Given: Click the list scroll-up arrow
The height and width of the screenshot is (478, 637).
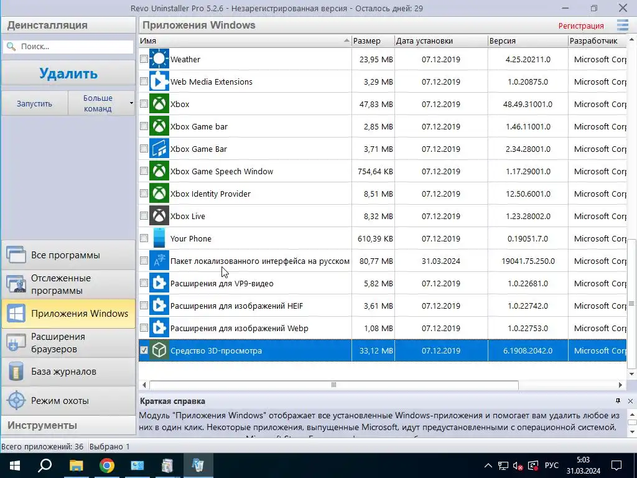Looking at the screenshot, I should (631, 39).
